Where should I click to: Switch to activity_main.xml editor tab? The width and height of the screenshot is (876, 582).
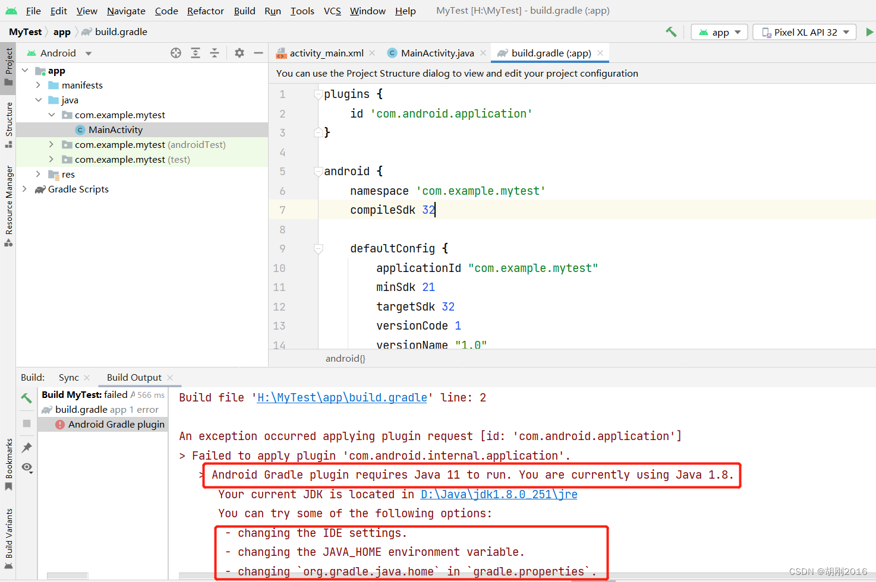point(326,53)
